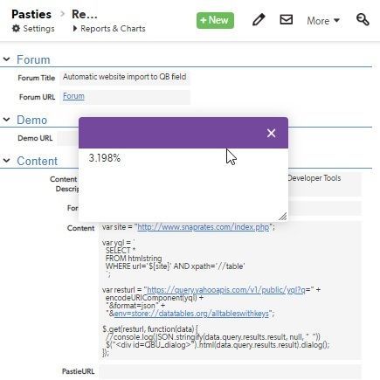Click the Re... breadcrumb item
This screenshot has width=380, height=380.
pos(85,14)
